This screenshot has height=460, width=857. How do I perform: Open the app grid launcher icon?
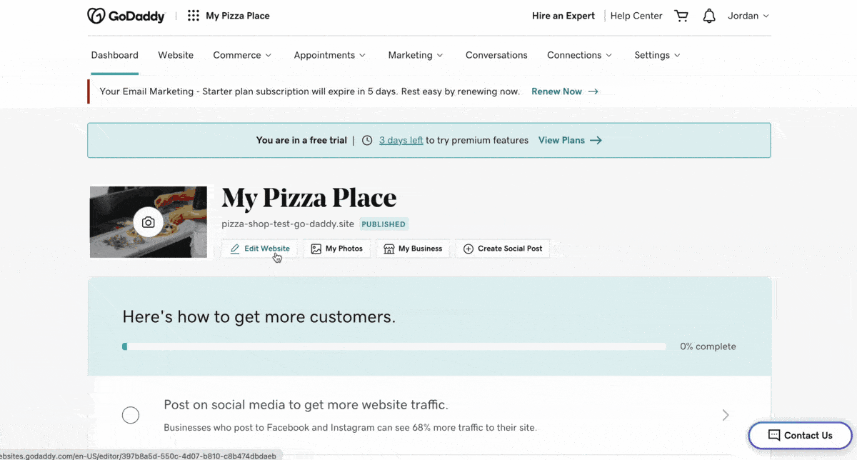pos(194,16)
